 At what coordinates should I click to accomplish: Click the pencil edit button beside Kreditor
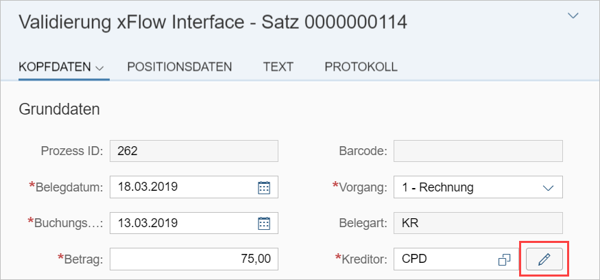[x=544, y=259]
